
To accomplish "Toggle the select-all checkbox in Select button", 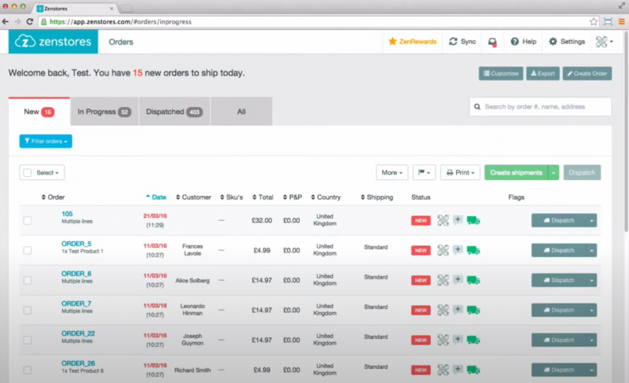I will [28, 172].
